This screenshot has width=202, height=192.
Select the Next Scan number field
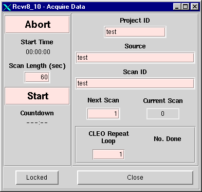tap(103, 114)
